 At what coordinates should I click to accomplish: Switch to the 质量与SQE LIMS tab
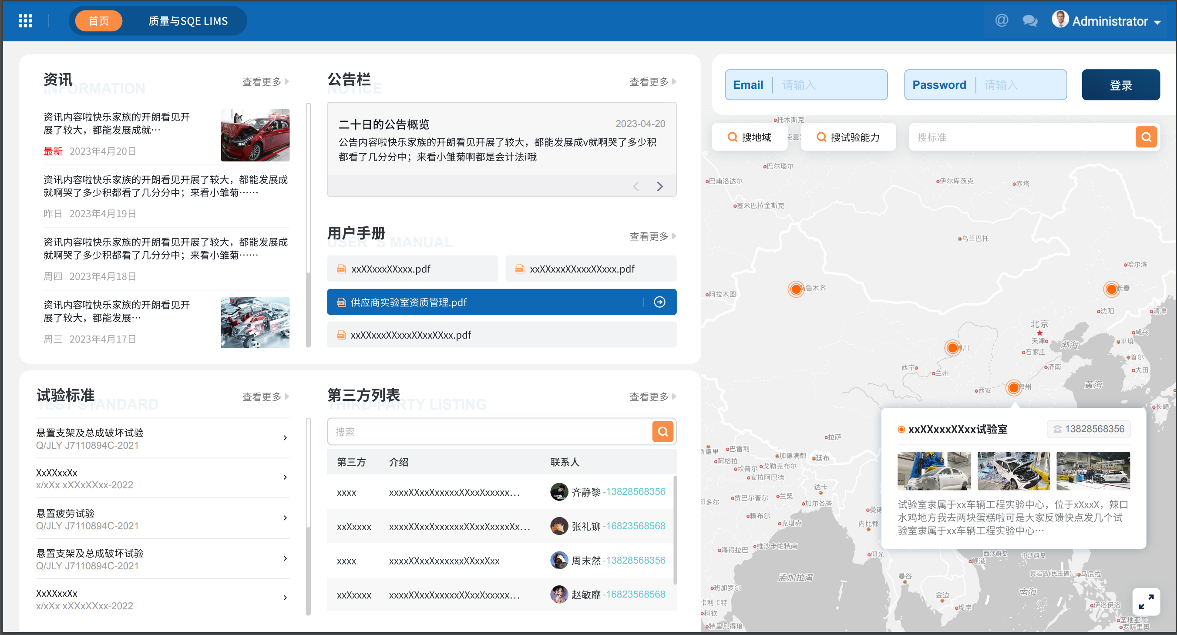click(x=188, y=21)
